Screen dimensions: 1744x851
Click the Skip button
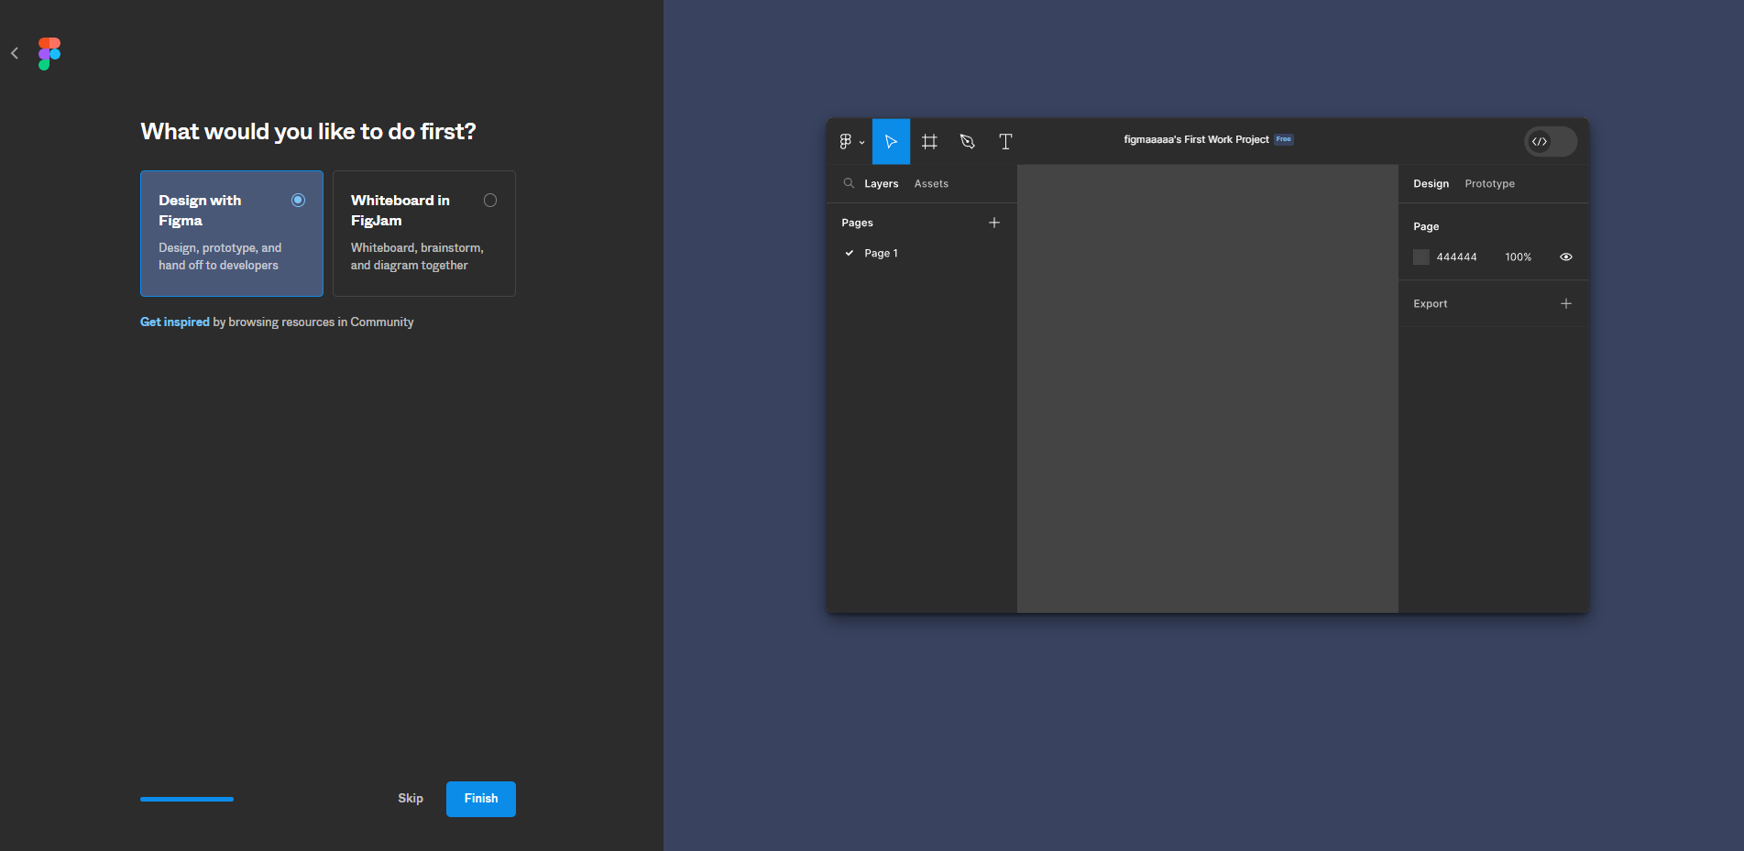[x=411, y=799]
